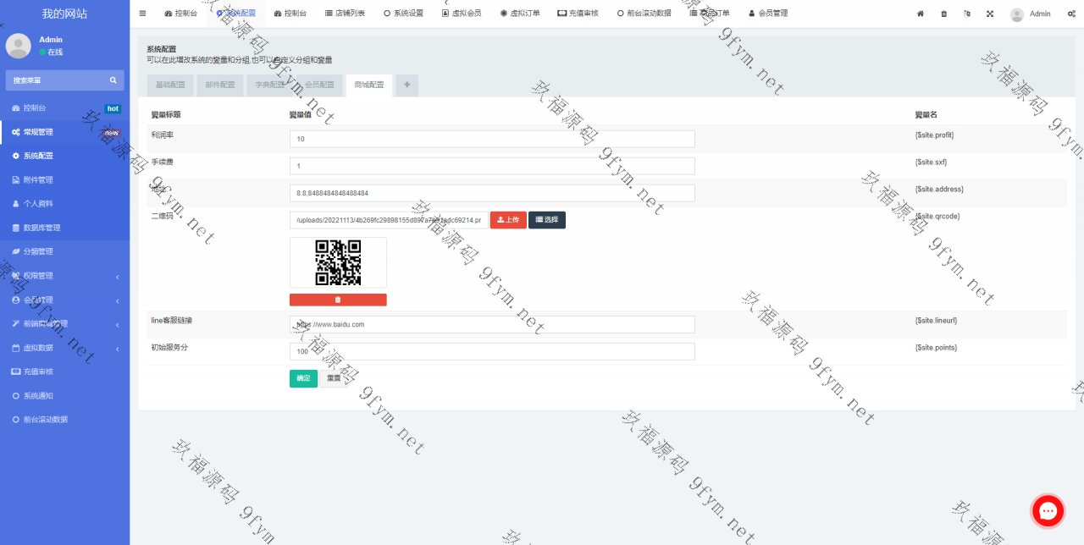Click the user icon beside 个人资料
The height and width of the screenshot is (545, 1084).
tap(15, 204)
